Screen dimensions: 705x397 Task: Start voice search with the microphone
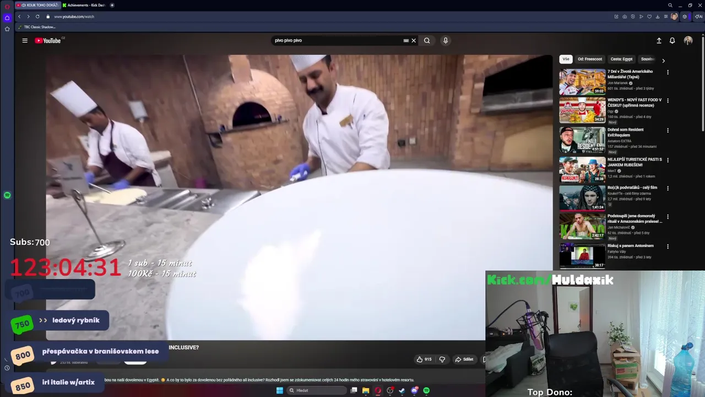point(446,40)
